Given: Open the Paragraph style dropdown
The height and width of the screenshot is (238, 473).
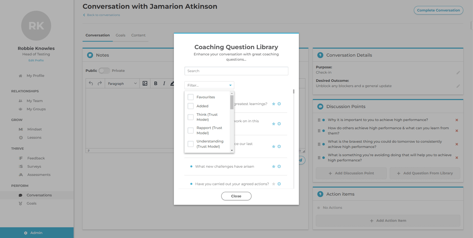Looking at the screenshot, I should tap(122, 83).
